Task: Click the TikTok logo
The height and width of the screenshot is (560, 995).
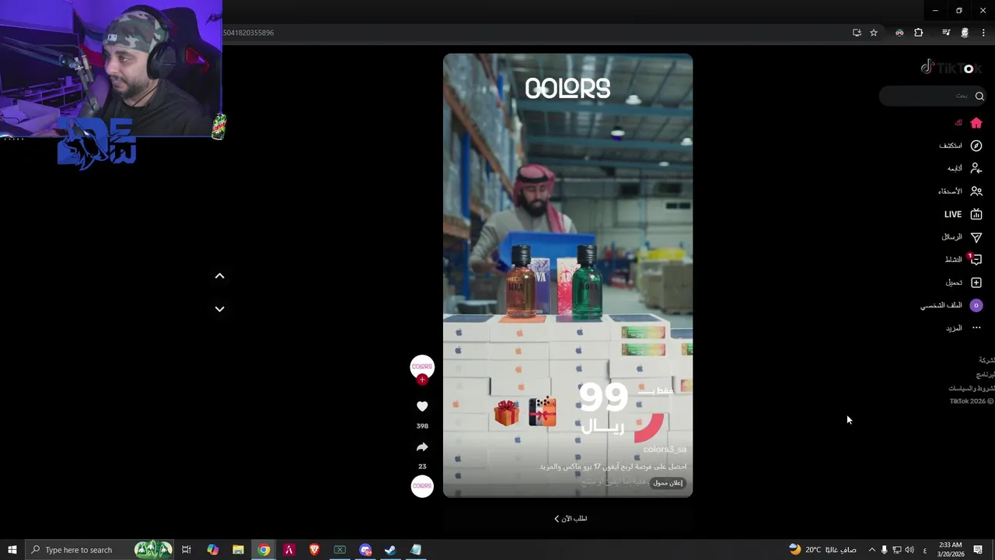Action: coord(951,68)
